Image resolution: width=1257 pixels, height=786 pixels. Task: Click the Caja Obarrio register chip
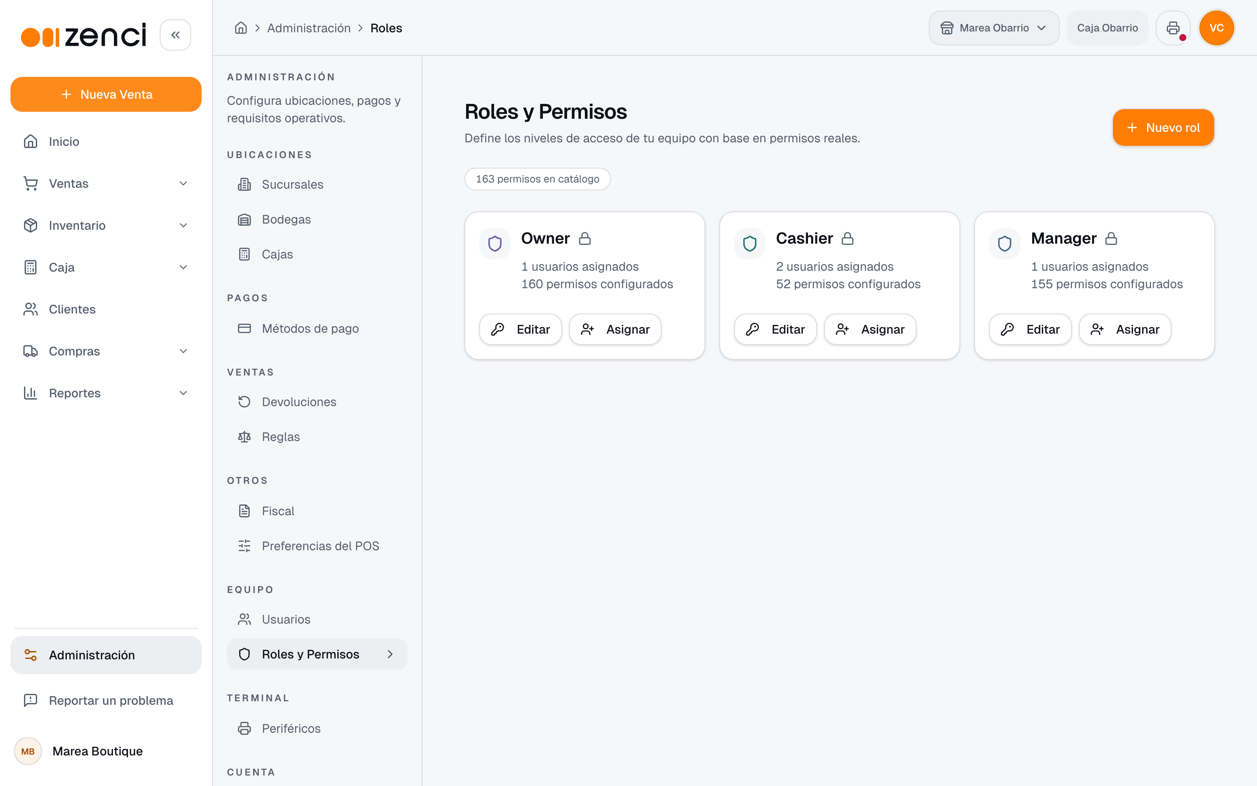click(x=1107, y=28)
